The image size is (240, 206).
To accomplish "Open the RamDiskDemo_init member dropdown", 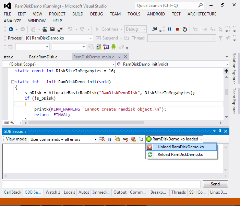I will click(227, 64).
